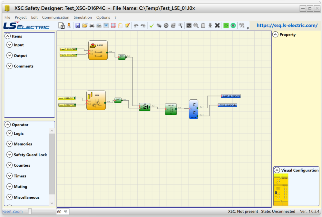Viewport: 322px width, 217px height.
Task: Expand the Miscellaneous operators
Action: [x=9, y=197]
